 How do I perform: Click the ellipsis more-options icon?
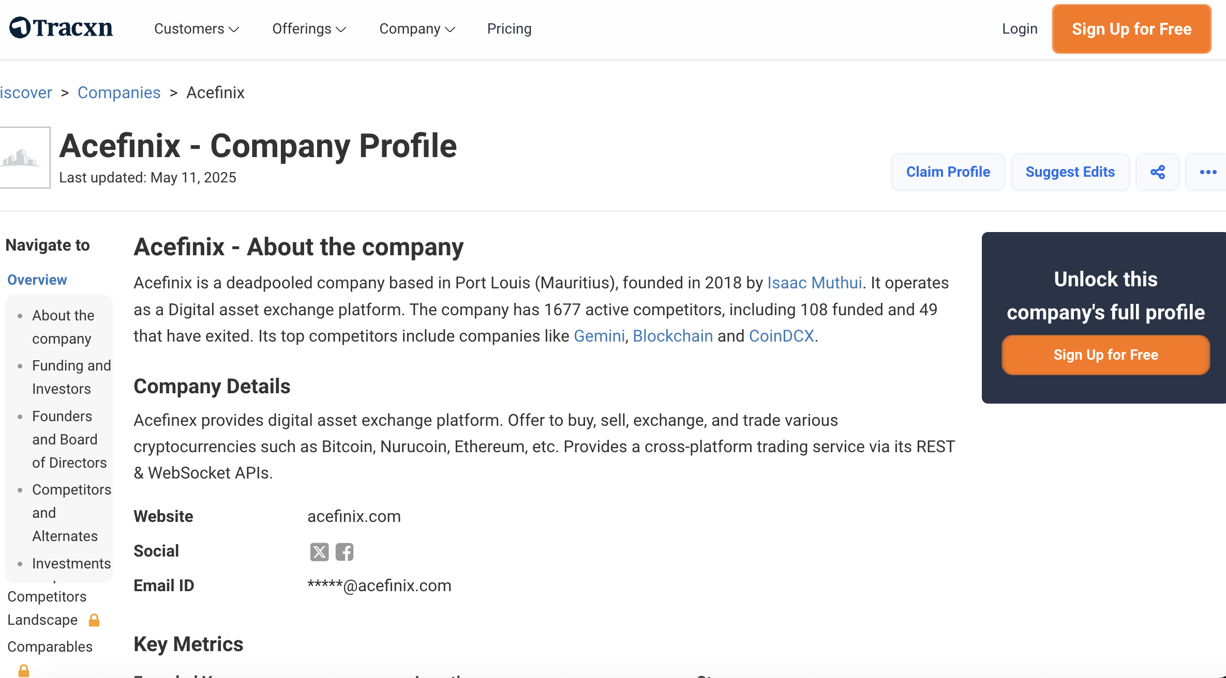tap(1207, 172)
